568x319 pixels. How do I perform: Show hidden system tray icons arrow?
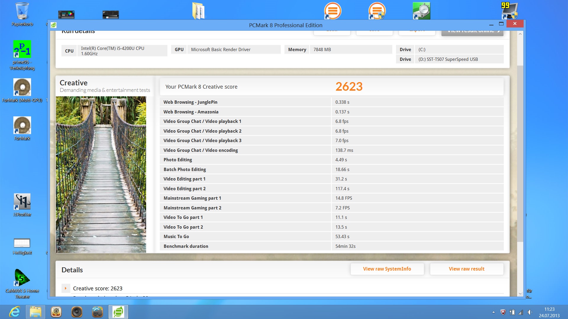pos(493,312)
